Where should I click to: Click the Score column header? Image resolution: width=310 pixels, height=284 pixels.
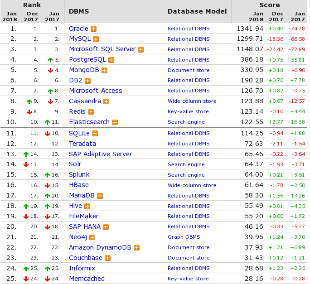(x=269, y=5)
